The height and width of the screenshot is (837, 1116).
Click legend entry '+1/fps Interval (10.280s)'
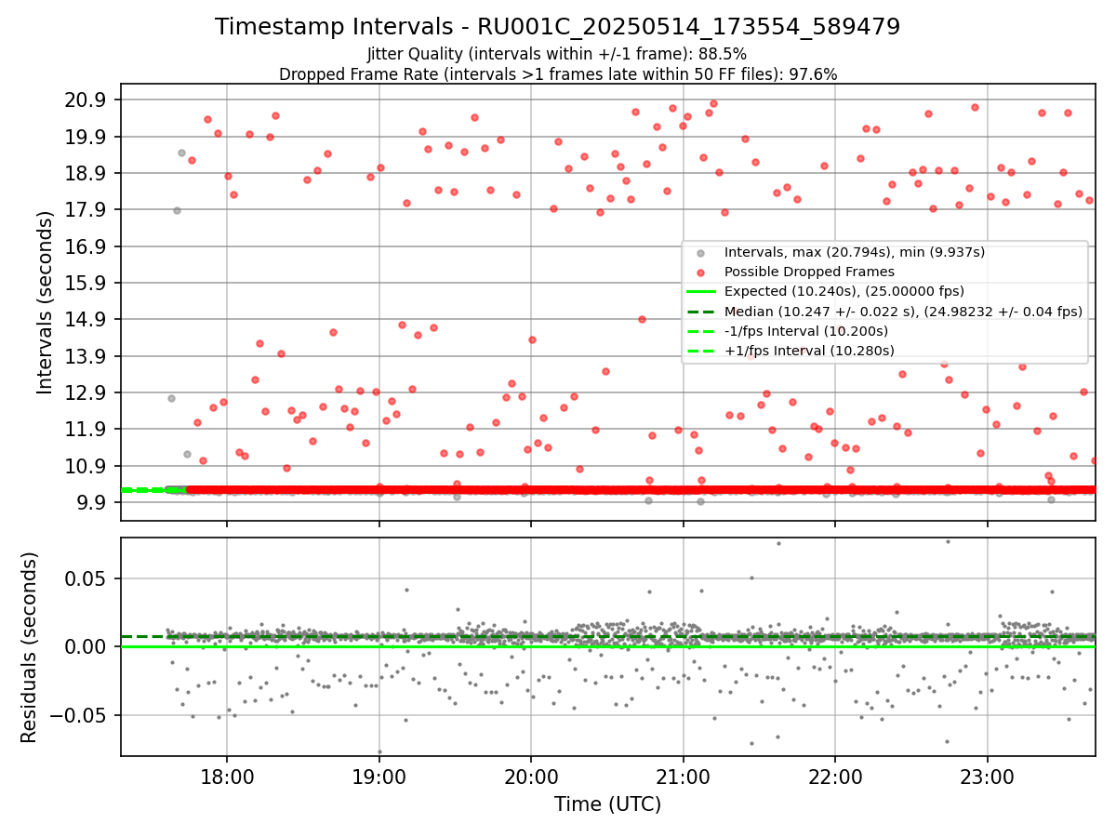[x=809, y=351]
